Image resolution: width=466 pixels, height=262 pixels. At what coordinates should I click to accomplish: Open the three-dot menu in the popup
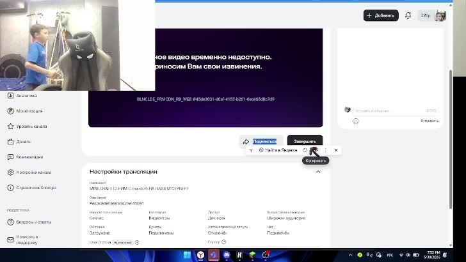[x=326, y=150]
